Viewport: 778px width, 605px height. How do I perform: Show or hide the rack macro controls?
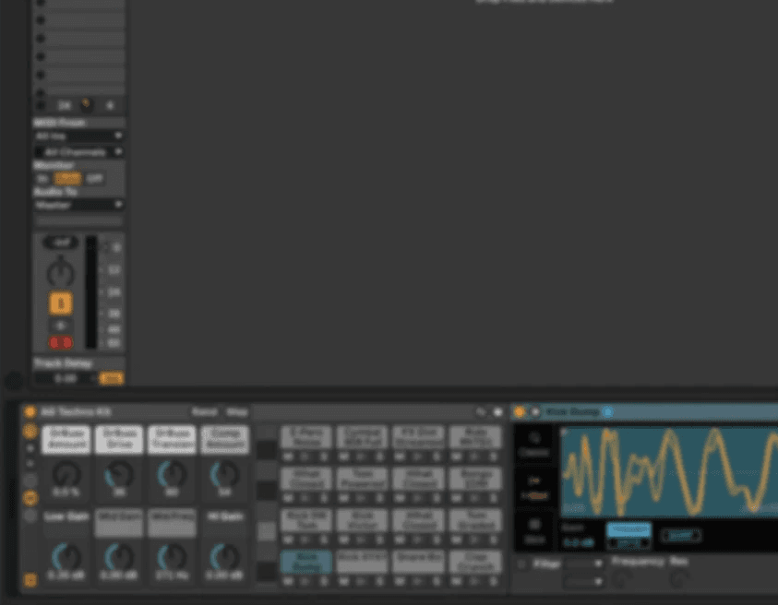coord(30,431)
